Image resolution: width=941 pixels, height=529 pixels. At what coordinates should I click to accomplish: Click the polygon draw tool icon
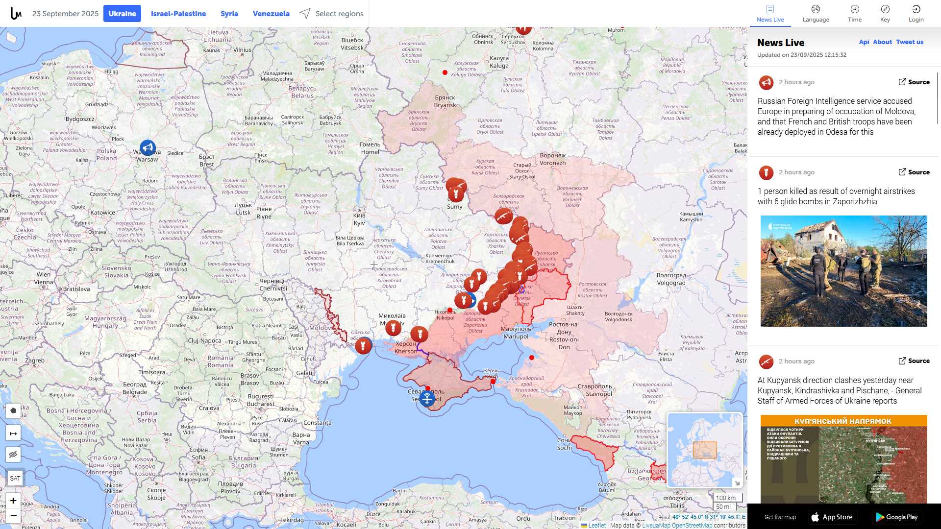click(x=13, y=410)
